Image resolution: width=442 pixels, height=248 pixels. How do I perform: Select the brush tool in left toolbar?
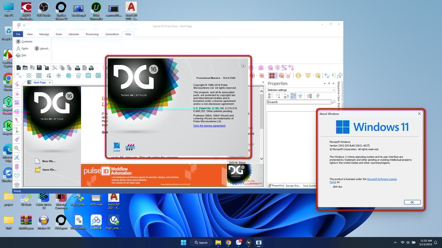point(17,139)
